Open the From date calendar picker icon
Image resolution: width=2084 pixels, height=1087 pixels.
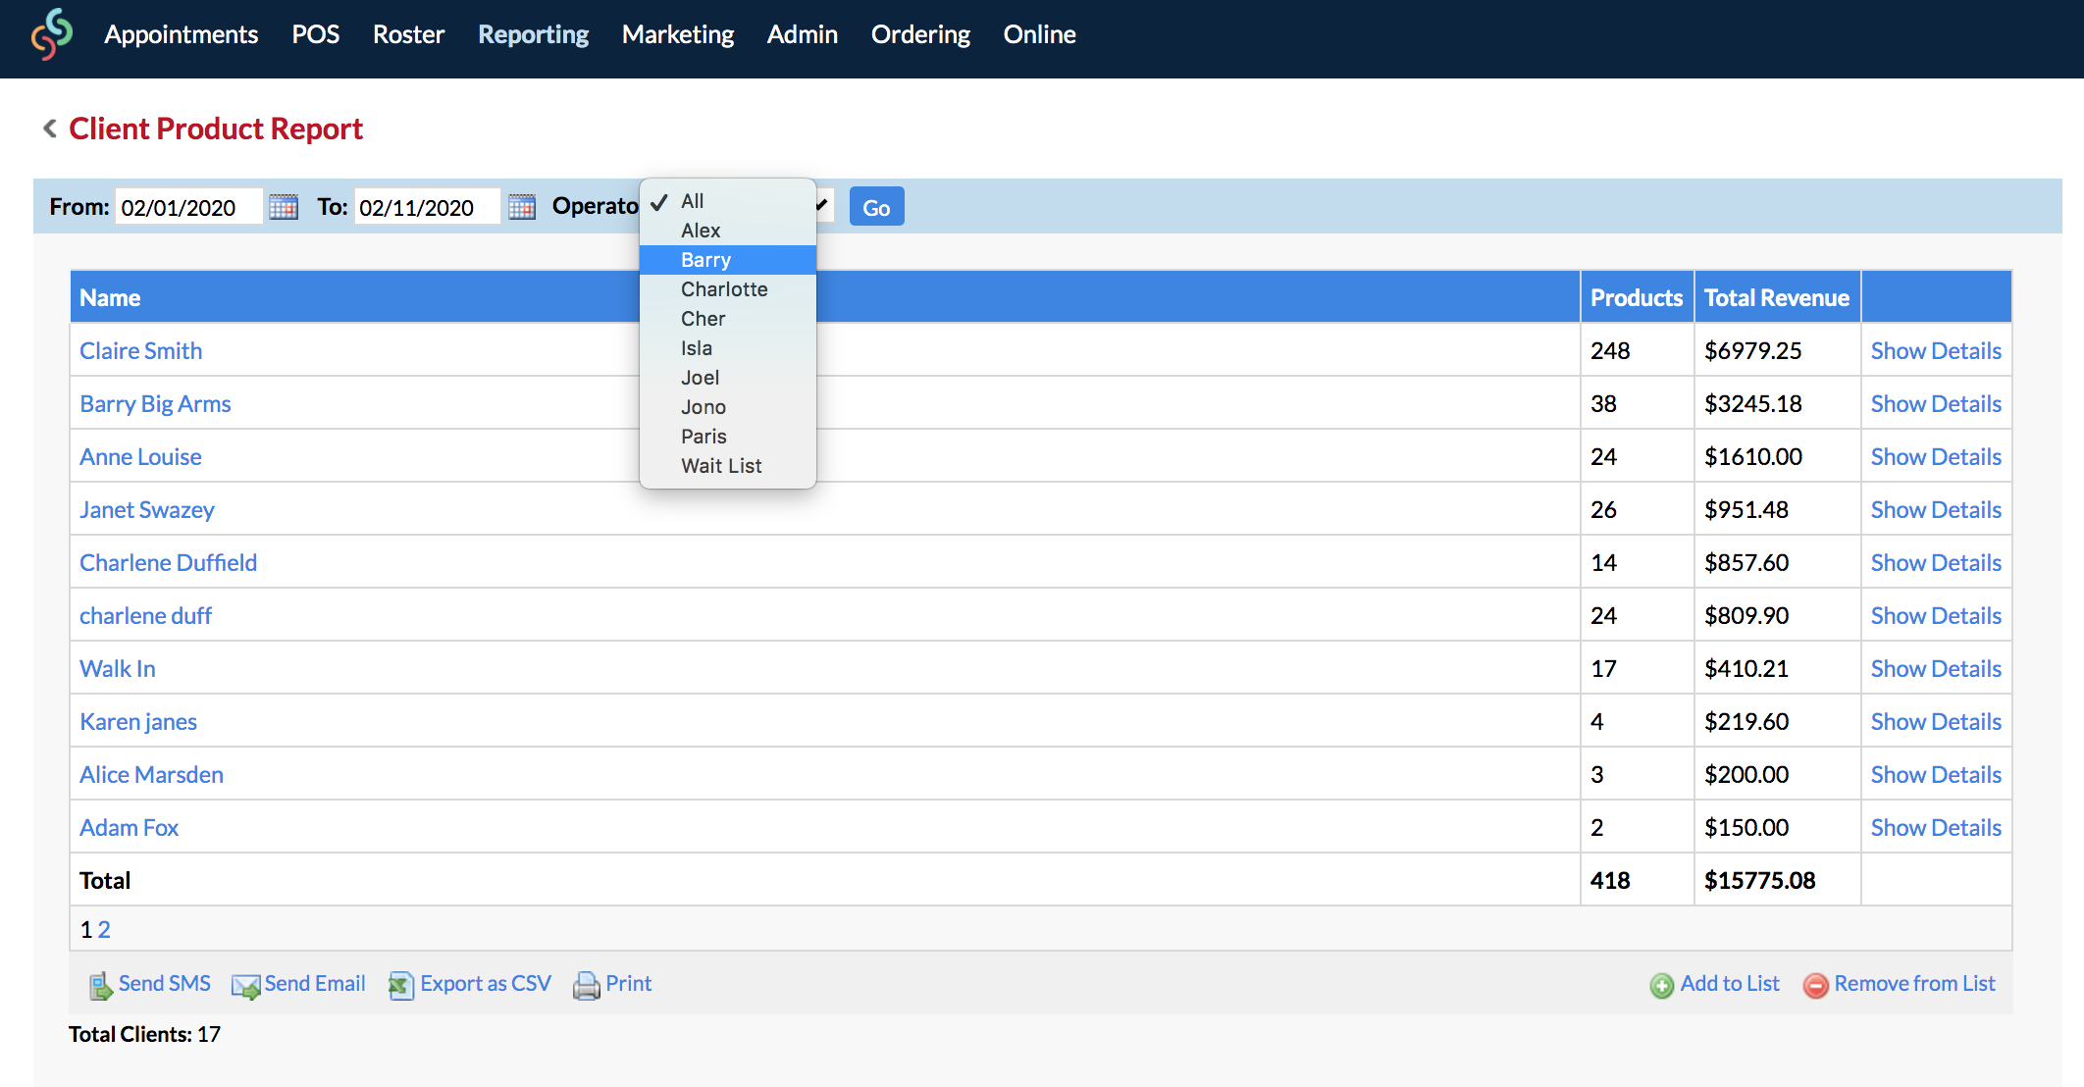click(284, 207)
